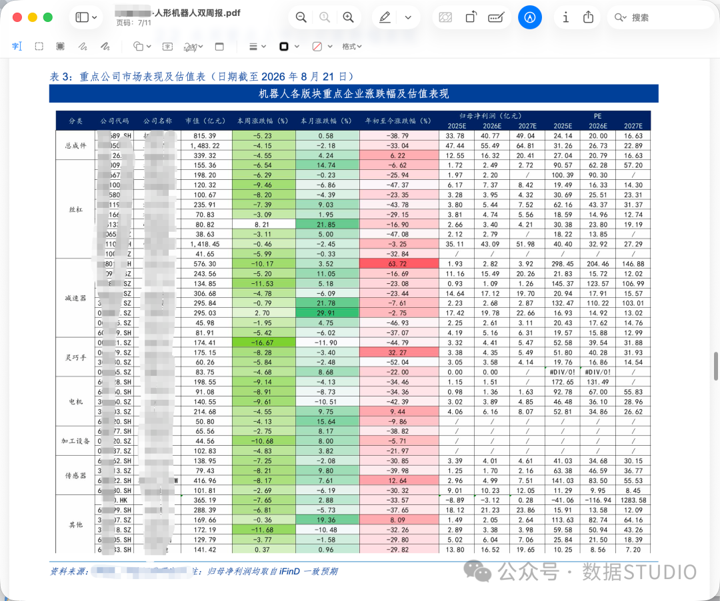Open the sidebar view options menu
This screenshot has width=720, height=601.
click(x=86, y=17)
